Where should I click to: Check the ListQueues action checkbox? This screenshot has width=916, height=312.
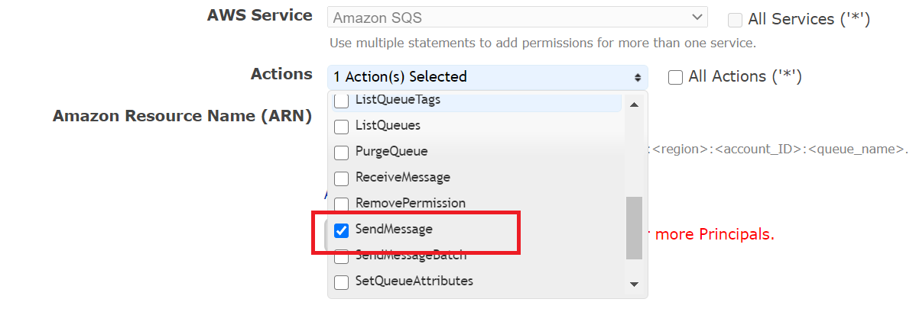pos(342,126)
